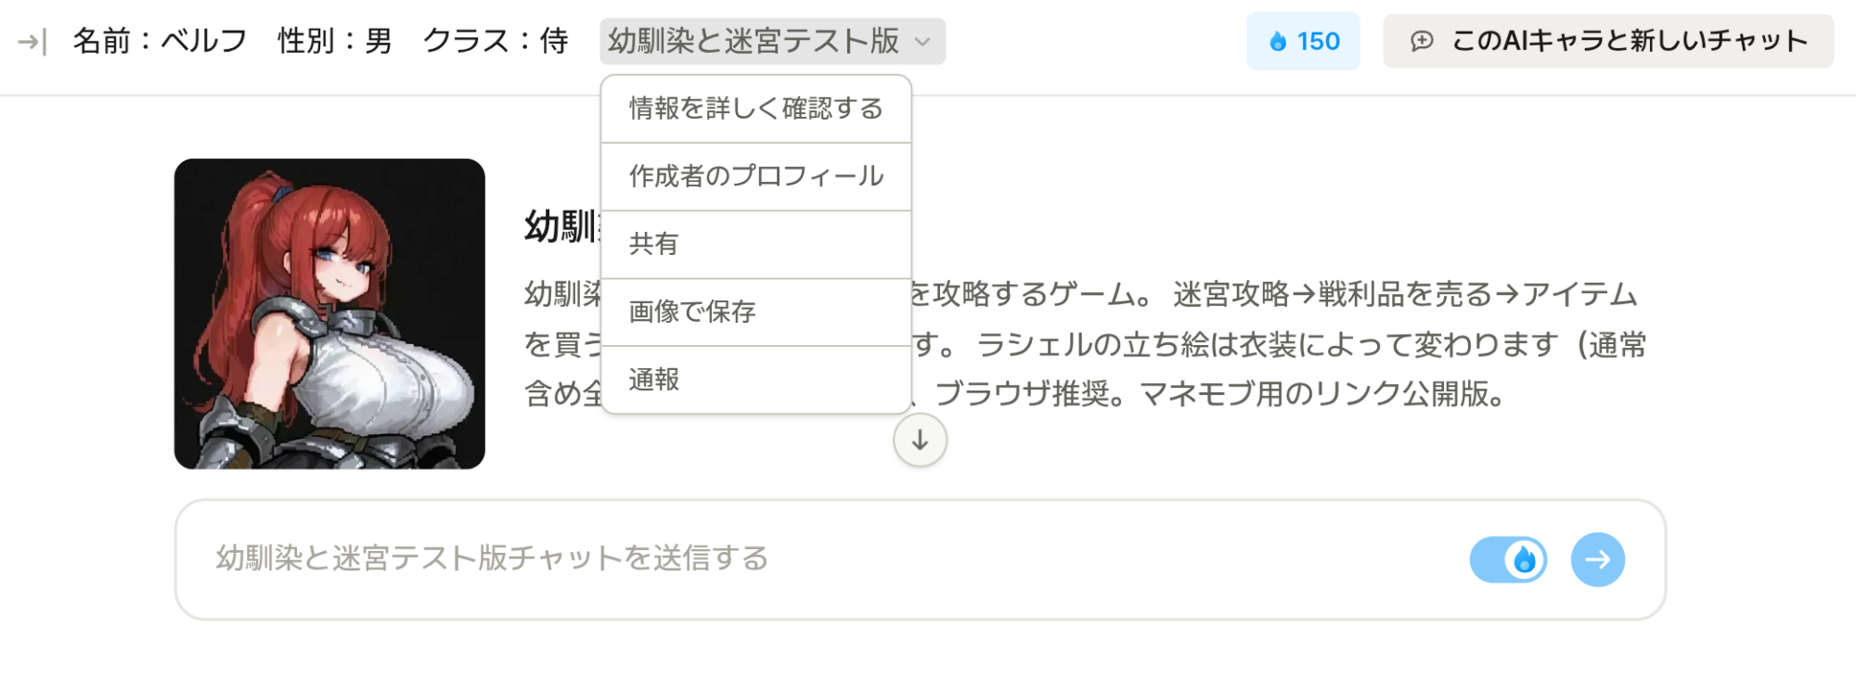Screen dimensions: 1856x691
Task: Click the chat bubble plus icon
Action: [1422, 41]
